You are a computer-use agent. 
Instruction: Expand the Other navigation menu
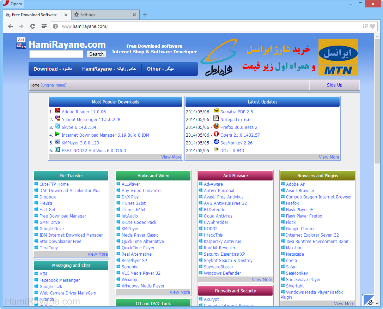tap(160, 69)
